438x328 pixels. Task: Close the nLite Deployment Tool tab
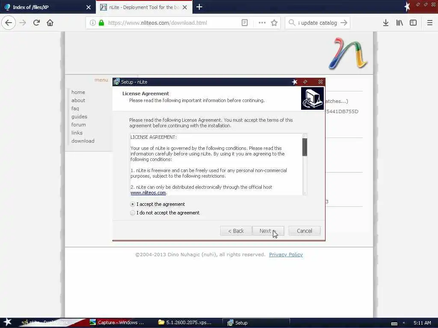pyautogui.click(x=185, y=7)
